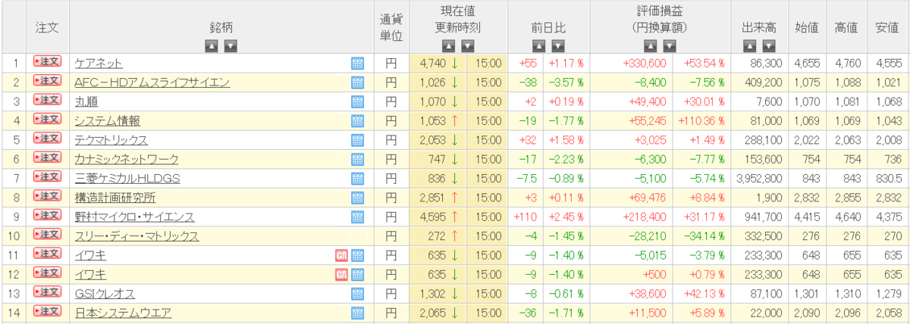Click the 注文 button for AFC-HDアムスライフサイエン

point(47,80)
